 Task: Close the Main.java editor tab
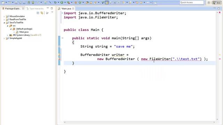click(73, 9)
